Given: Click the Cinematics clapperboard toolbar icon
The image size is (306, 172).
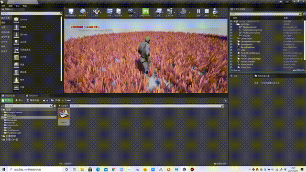Looking at the screenshot, I should (169, 11).
